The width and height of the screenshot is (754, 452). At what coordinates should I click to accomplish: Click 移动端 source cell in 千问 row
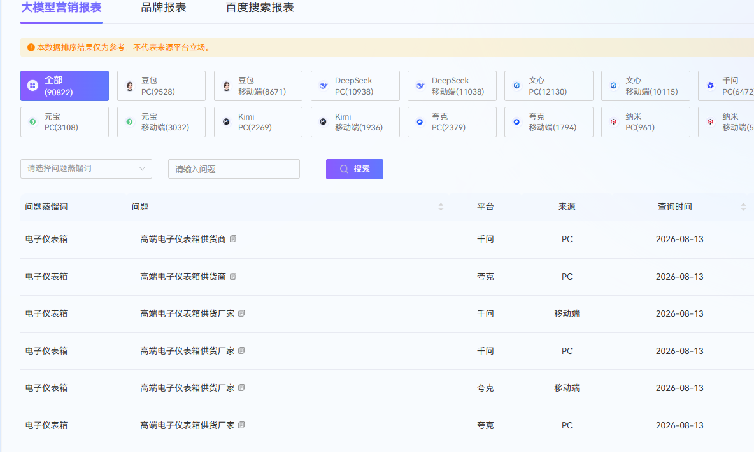pos(567,313)
